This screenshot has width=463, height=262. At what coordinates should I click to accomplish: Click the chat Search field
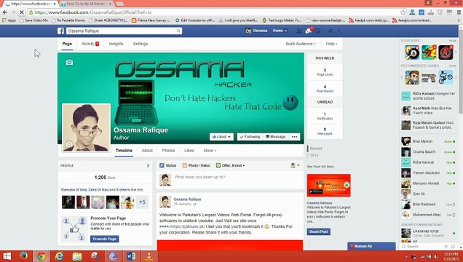422,247
